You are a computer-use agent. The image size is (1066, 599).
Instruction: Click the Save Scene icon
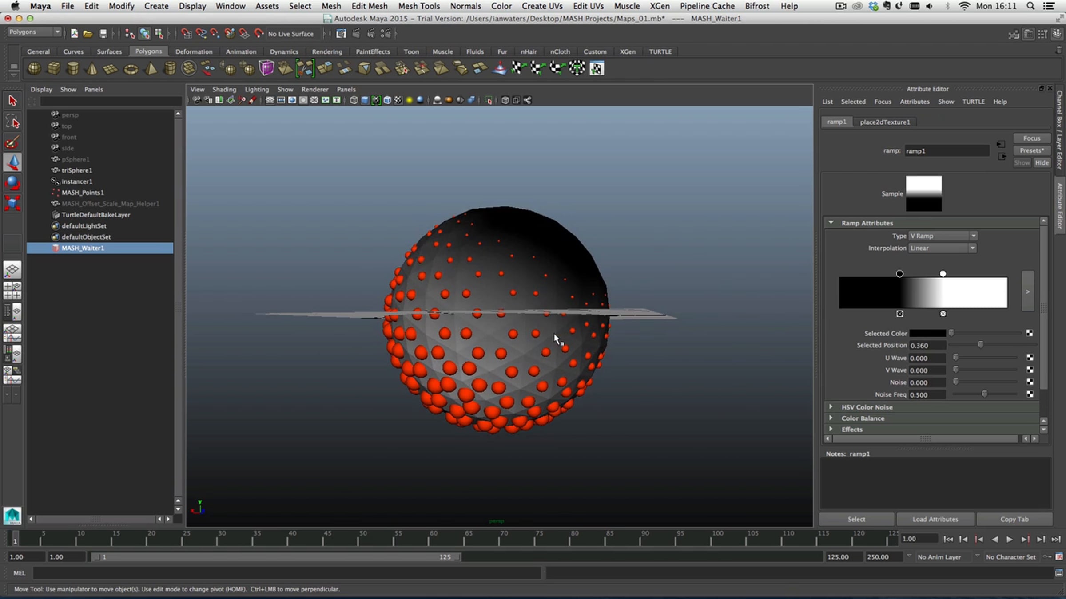[103, 34]
